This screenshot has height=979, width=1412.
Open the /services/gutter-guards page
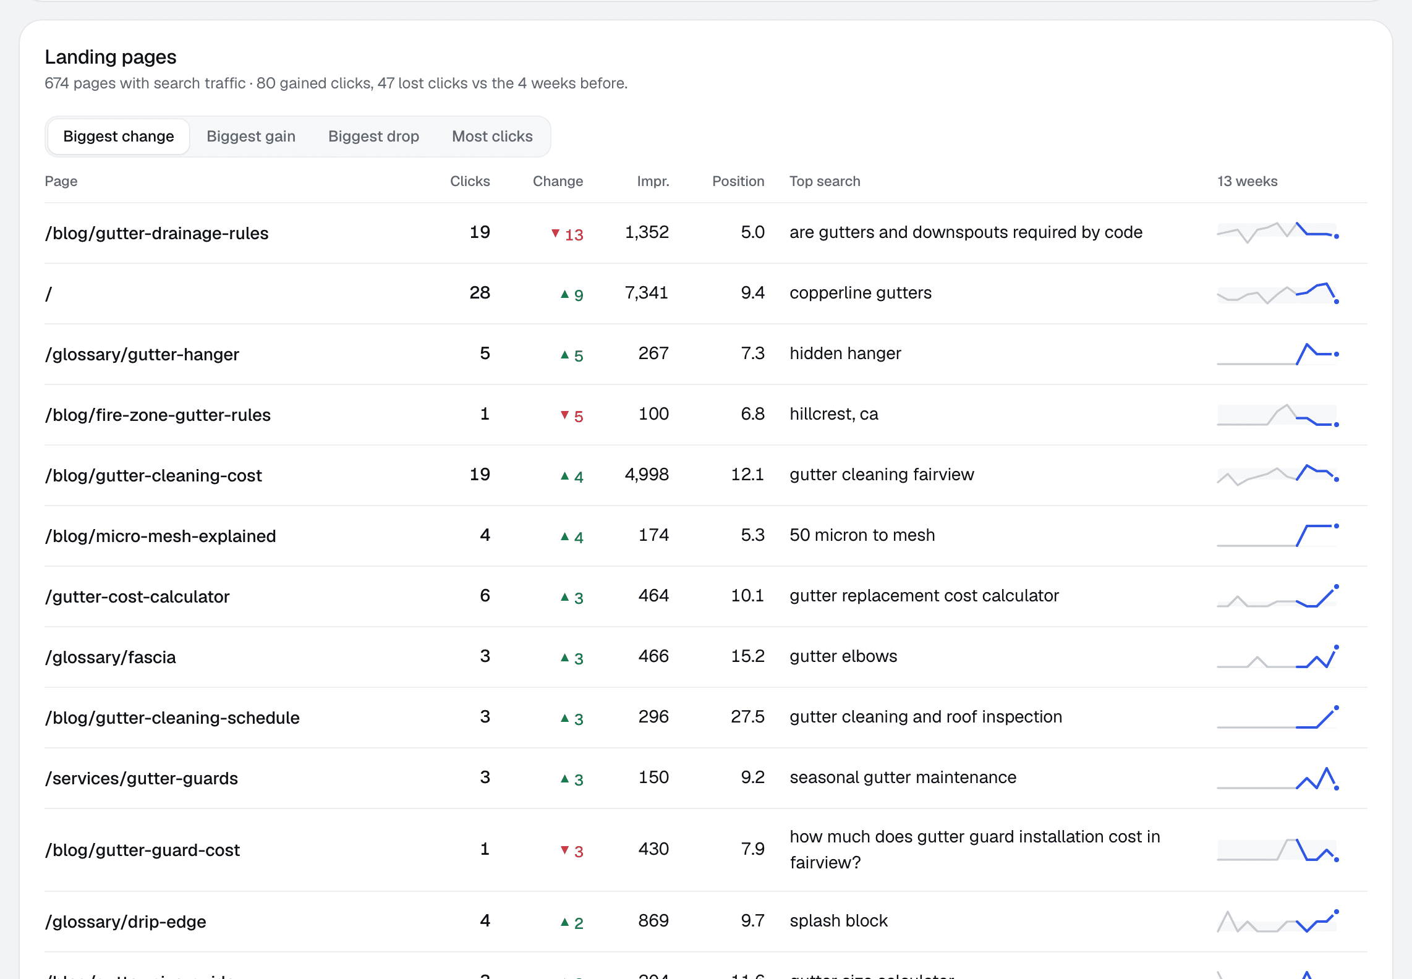click(x=141, y=778)
